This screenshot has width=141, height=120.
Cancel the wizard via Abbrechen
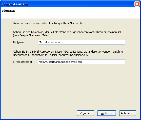coord(128,113)
